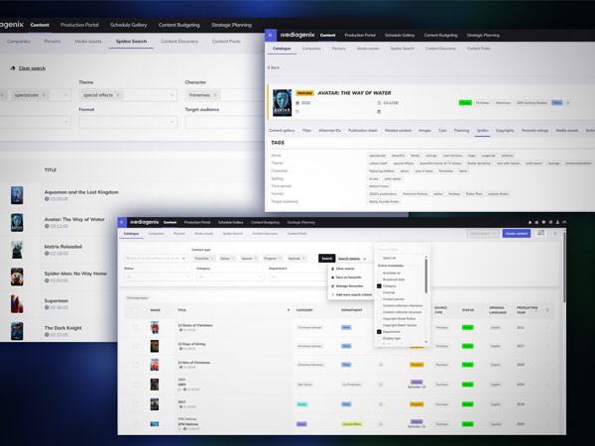Check 'Select all' in metadata dropdown
The image size is (595, 446).
coord(379,258)
